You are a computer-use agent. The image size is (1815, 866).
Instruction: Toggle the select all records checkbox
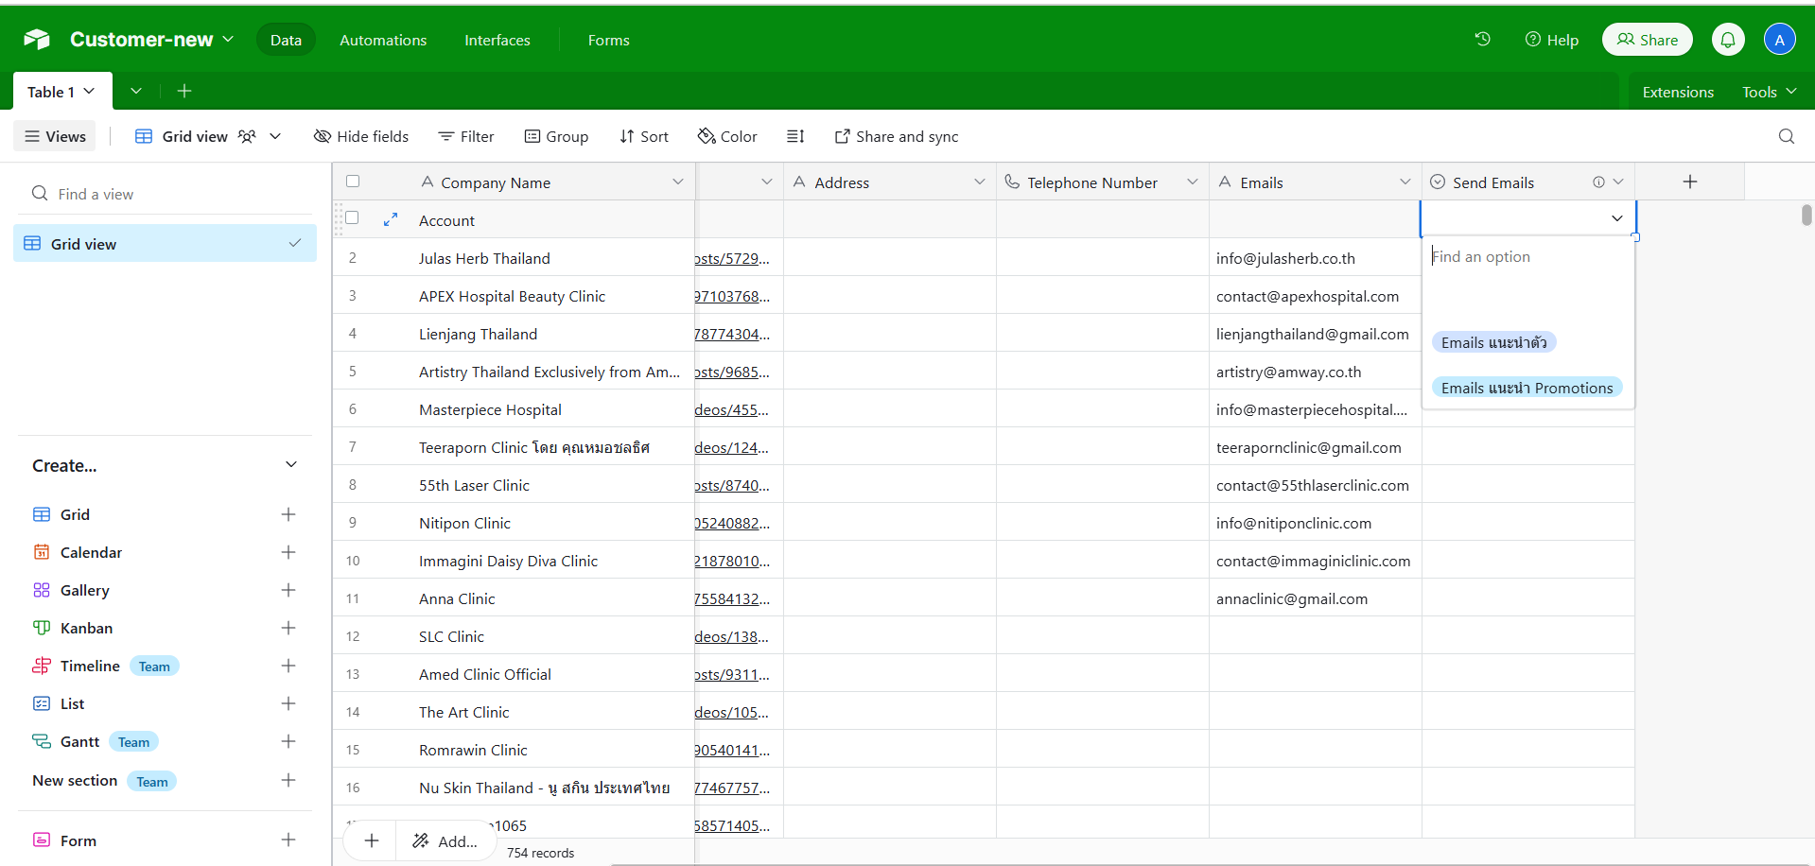click(353, 182)
